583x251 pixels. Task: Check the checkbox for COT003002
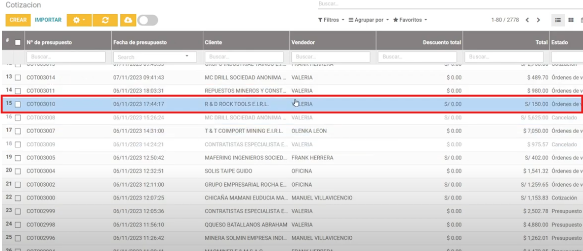click(18, 185)
